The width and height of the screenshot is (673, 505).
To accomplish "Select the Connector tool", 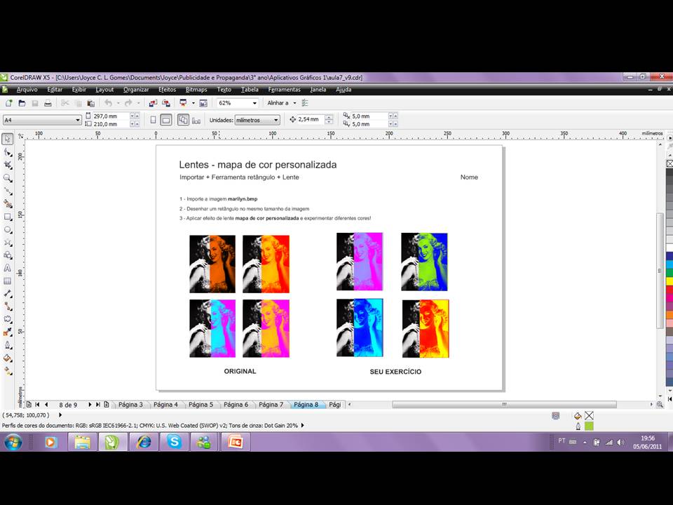I will (8, 307).
